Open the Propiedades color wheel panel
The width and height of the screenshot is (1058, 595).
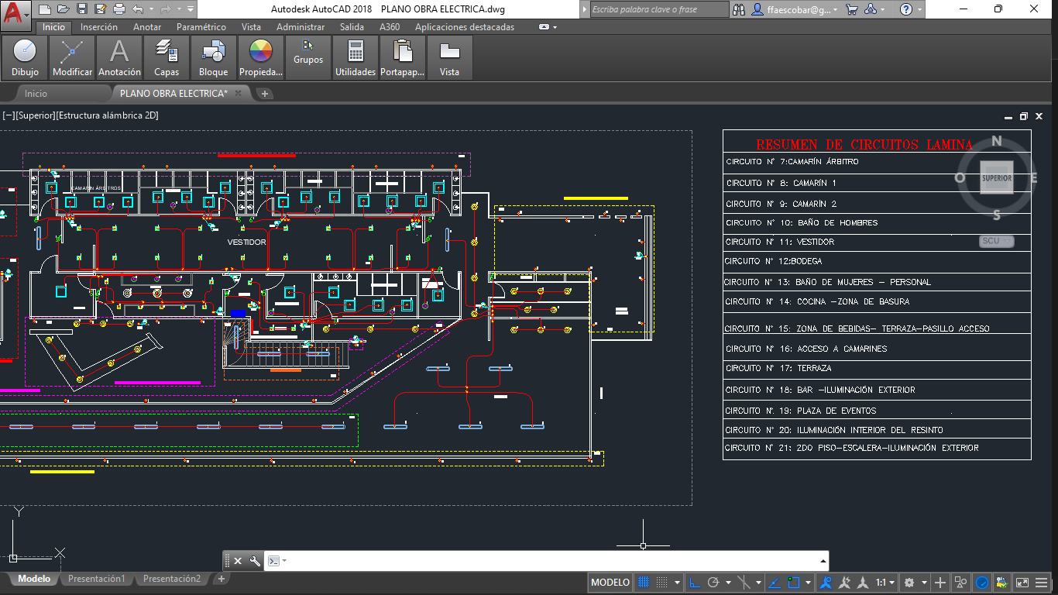[x=261, y=58]
